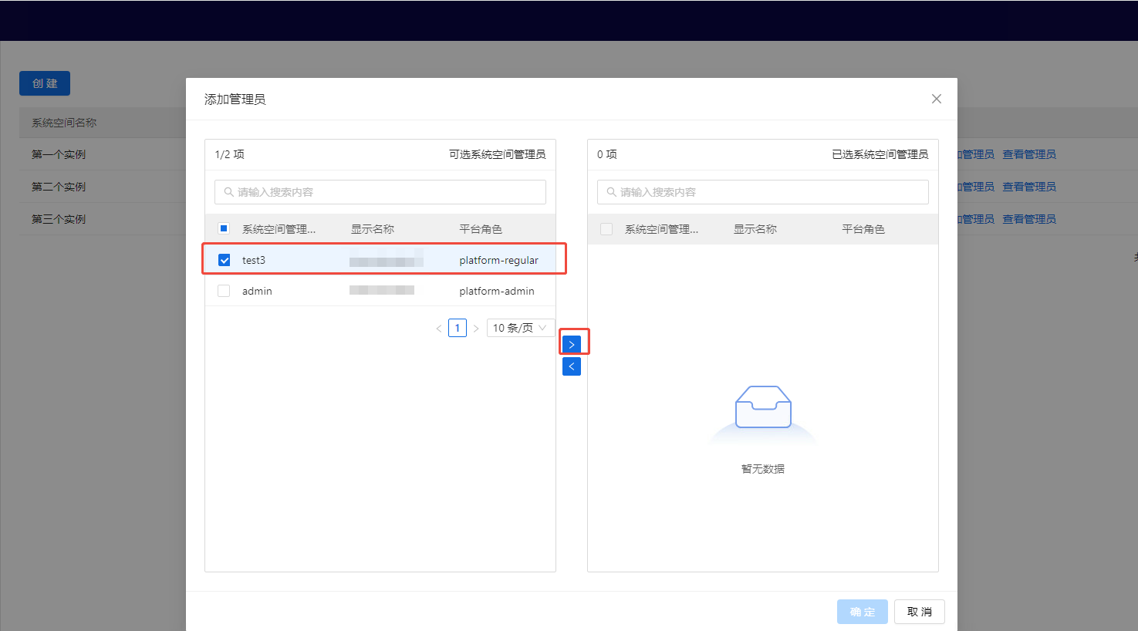Close the 添加管理员 dialog with the X
1138x631 pixels.
[x=936, y=99]
